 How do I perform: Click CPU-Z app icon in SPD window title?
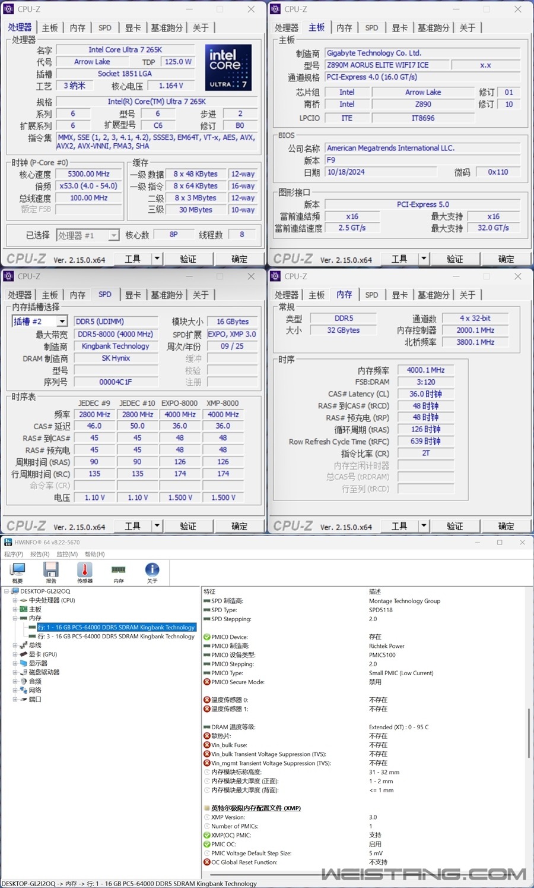[x=9, y=276]
